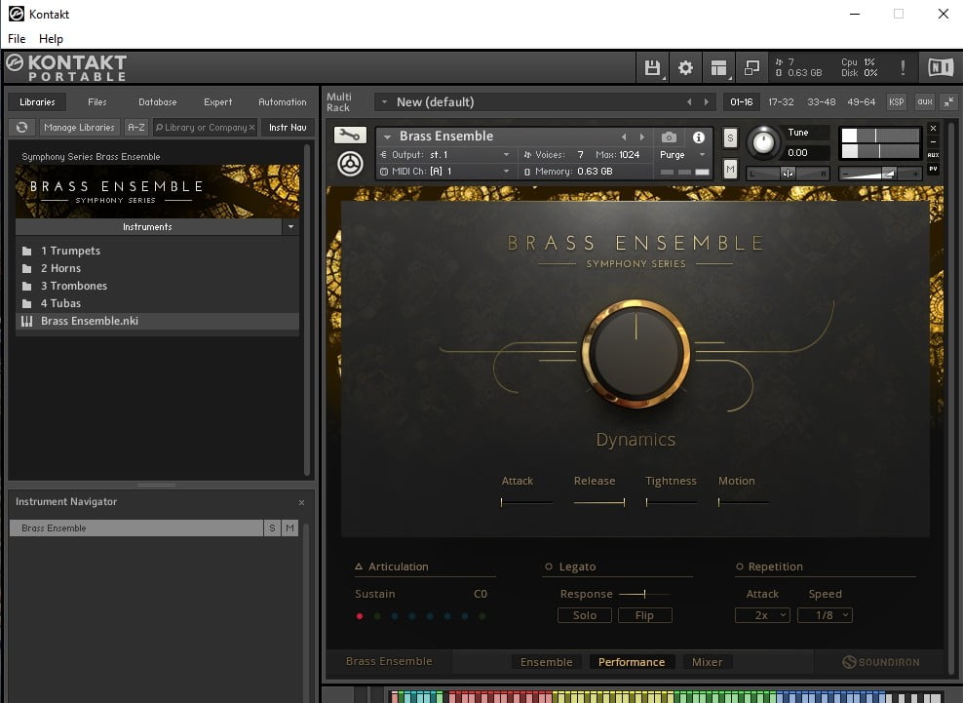Toggle A-Z library sorting
Image resolution: width=963 pixels, height=703 pixels.
[x=136, y=127]
